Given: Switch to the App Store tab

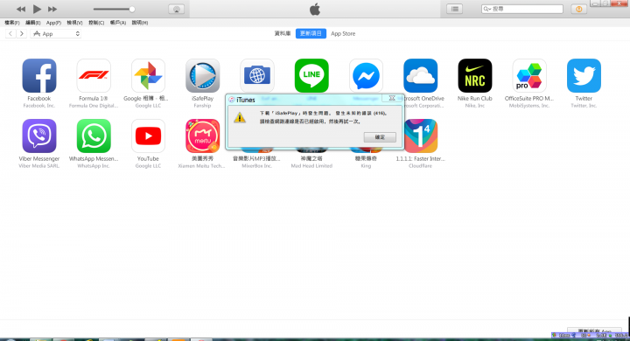Looking at the screenshot, I should pyautogui.click(x=343, y=34).
